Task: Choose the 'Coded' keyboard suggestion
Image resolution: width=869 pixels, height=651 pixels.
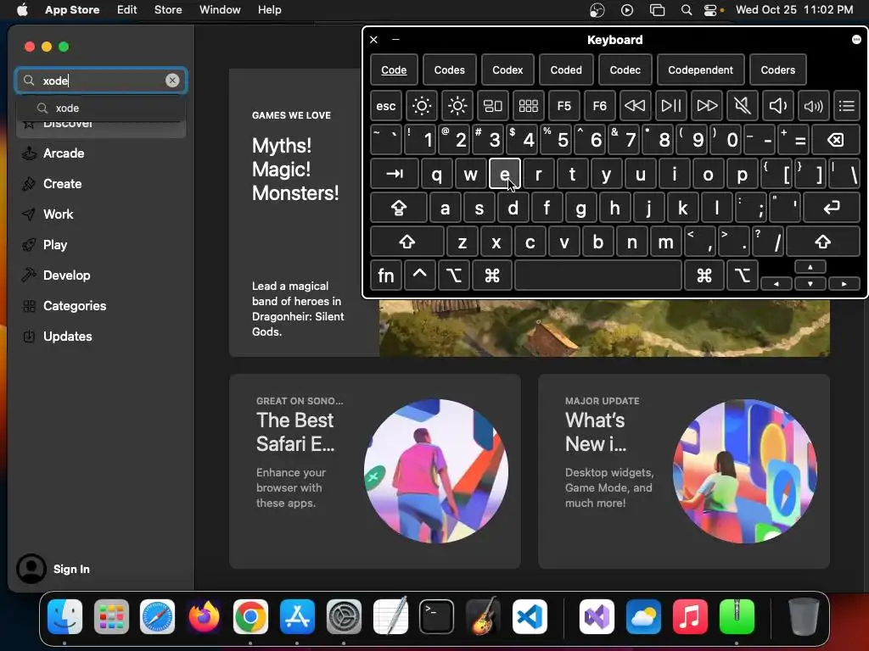Action: (566, 70)
